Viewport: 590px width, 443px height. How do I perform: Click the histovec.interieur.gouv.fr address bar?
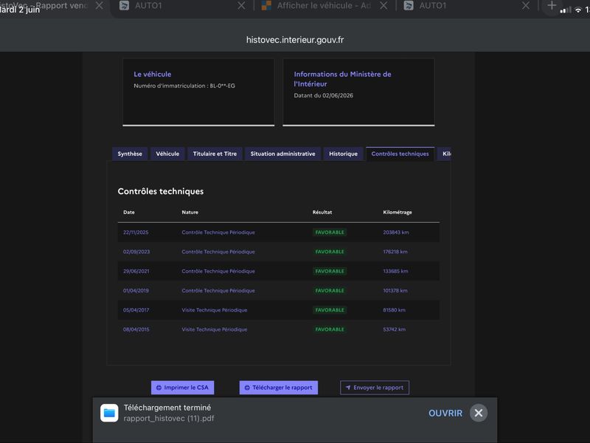coord(295,40)
